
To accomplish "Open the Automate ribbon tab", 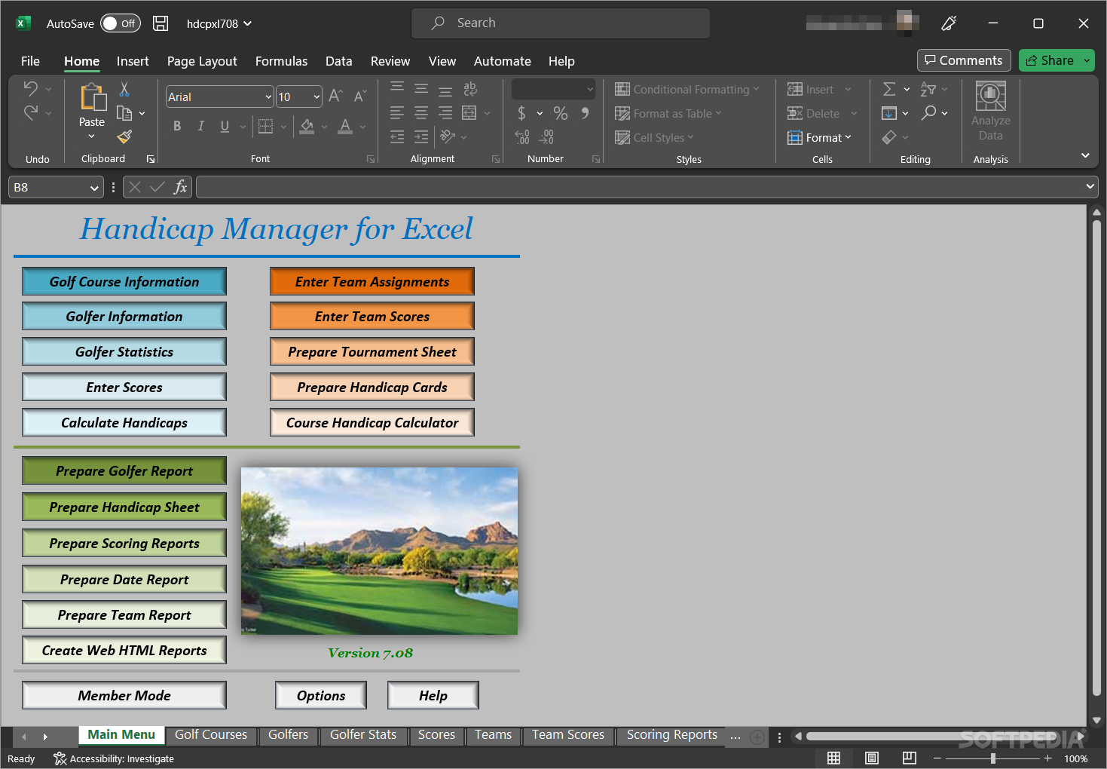I will coord(502,61).
